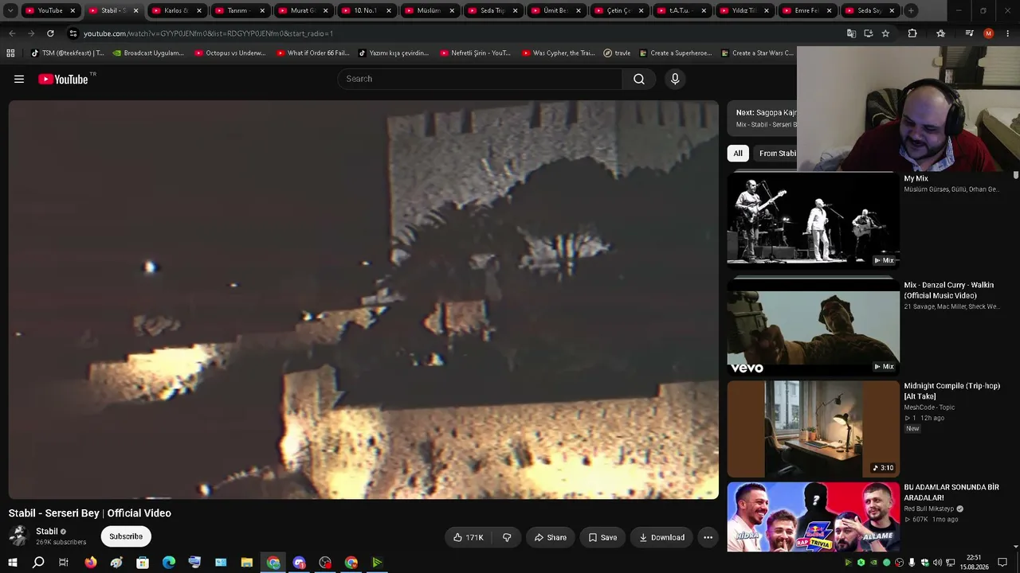Reload the page in the browser

(50, 33)
